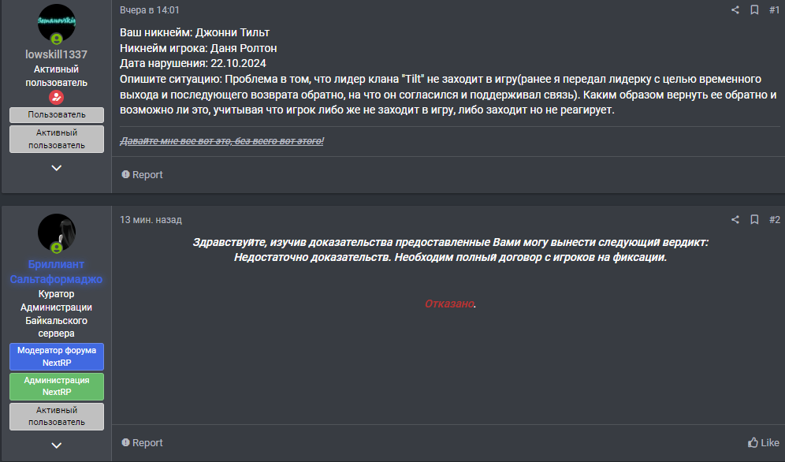Click the share icon on post #2
785x462 pixels.
[735, 220]
